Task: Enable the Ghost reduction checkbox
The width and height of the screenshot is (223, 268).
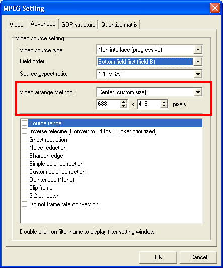Action: pyautogui.click(x=25, y=140)
